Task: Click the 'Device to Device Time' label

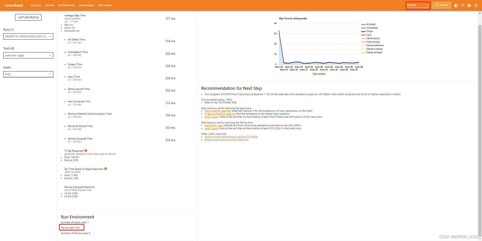Action: point(80,126)
